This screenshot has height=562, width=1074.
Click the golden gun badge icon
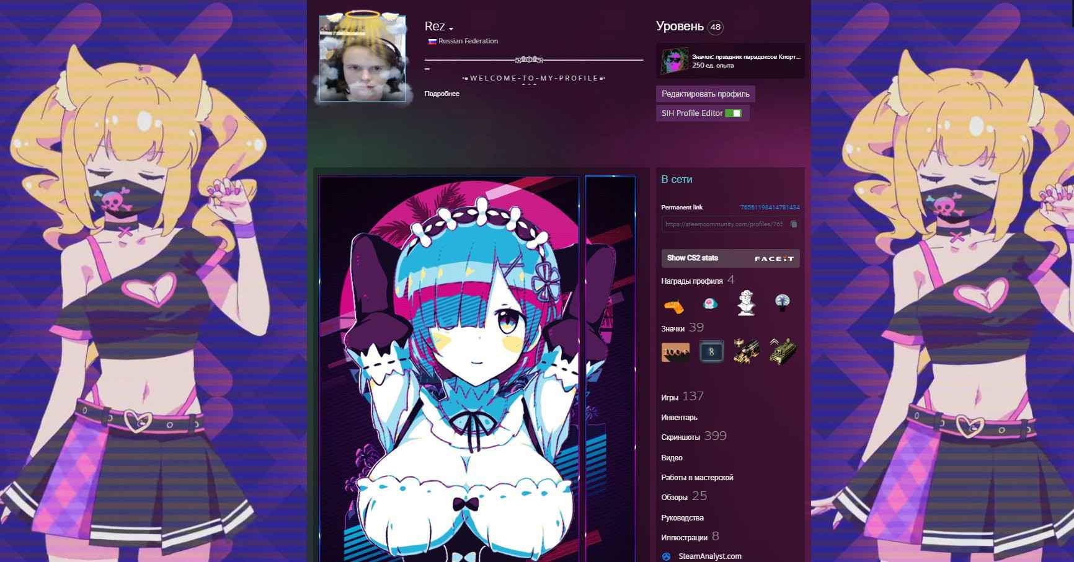click(747, 351)
